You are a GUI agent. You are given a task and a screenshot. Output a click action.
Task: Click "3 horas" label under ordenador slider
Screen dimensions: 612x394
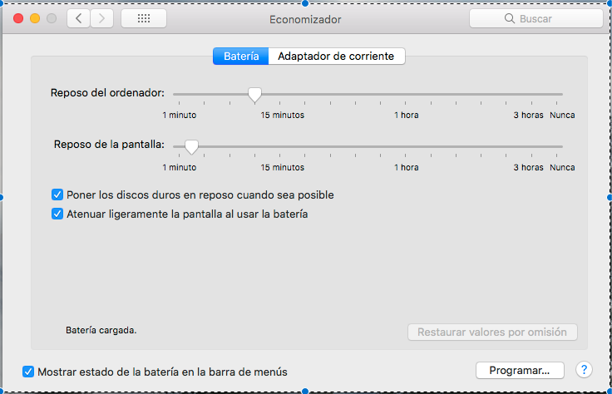point(528,115)
